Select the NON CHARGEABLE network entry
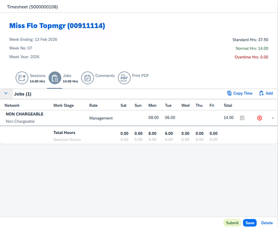The width and height of the screenshot is (278, 228). coord(25,114)
